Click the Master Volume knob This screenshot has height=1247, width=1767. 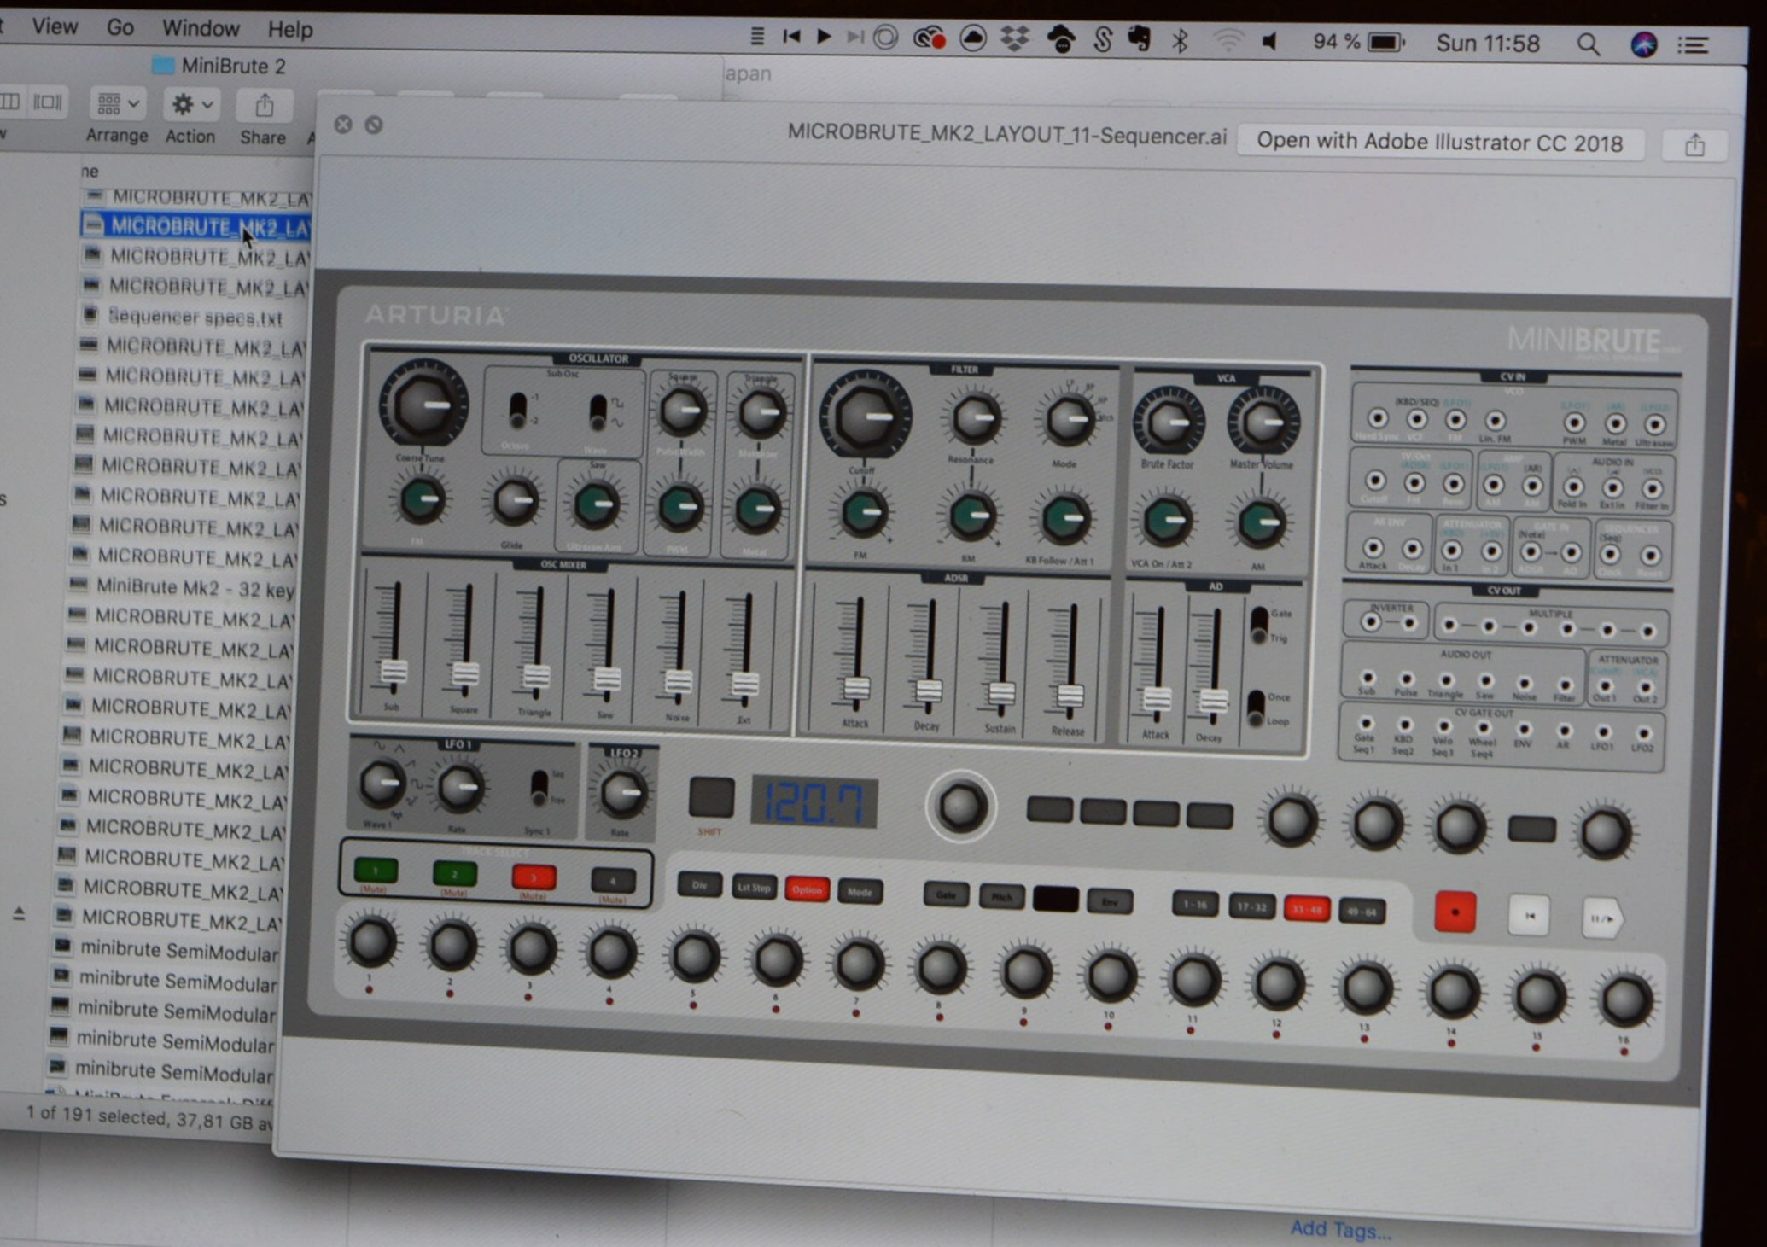tap(1263, 421)
